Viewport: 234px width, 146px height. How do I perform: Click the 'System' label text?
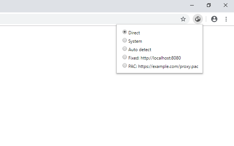pos(135,41)
